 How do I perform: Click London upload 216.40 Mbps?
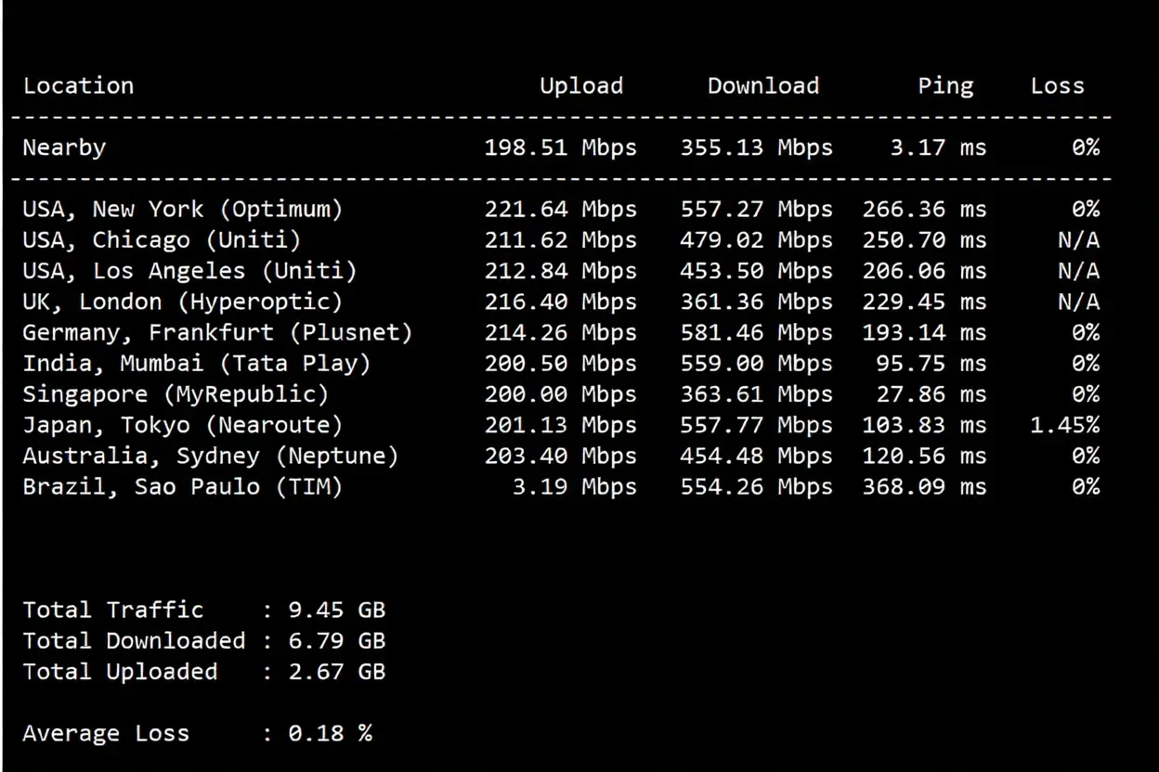pos(561,302)
